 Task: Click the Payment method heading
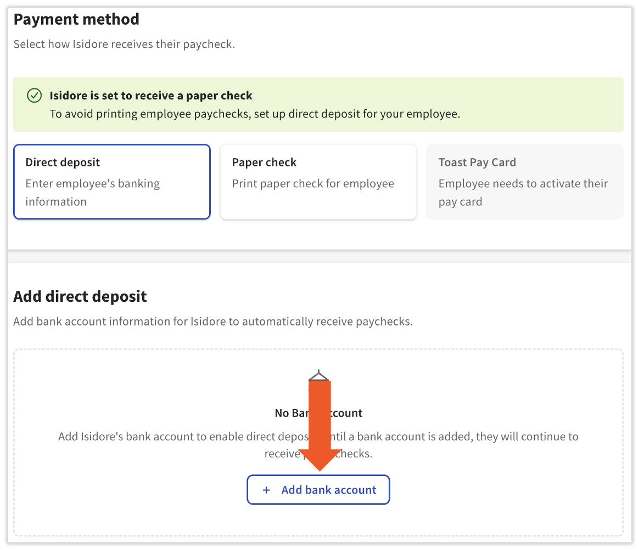[x=76, y=19]
